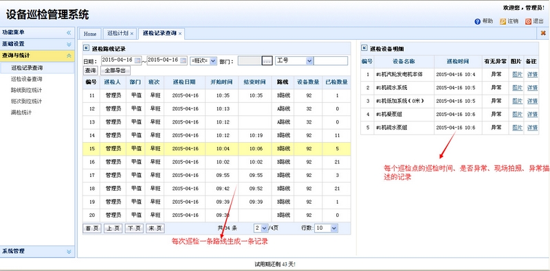Click the 全部导出 export button
Viewport: 550px width, 271px height.
(x=115, y=71)
